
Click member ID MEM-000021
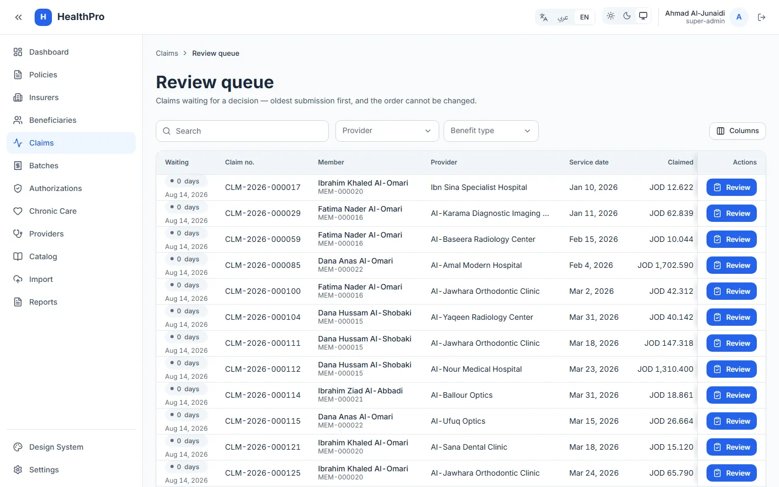coord(340,399)
